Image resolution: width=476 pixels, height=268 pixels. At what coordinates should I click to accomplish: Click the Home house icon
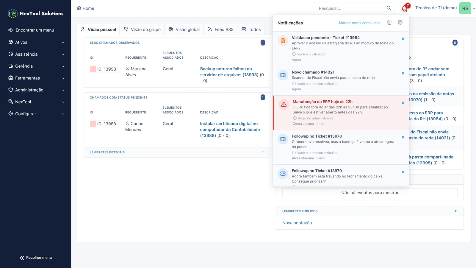[79, 8]
